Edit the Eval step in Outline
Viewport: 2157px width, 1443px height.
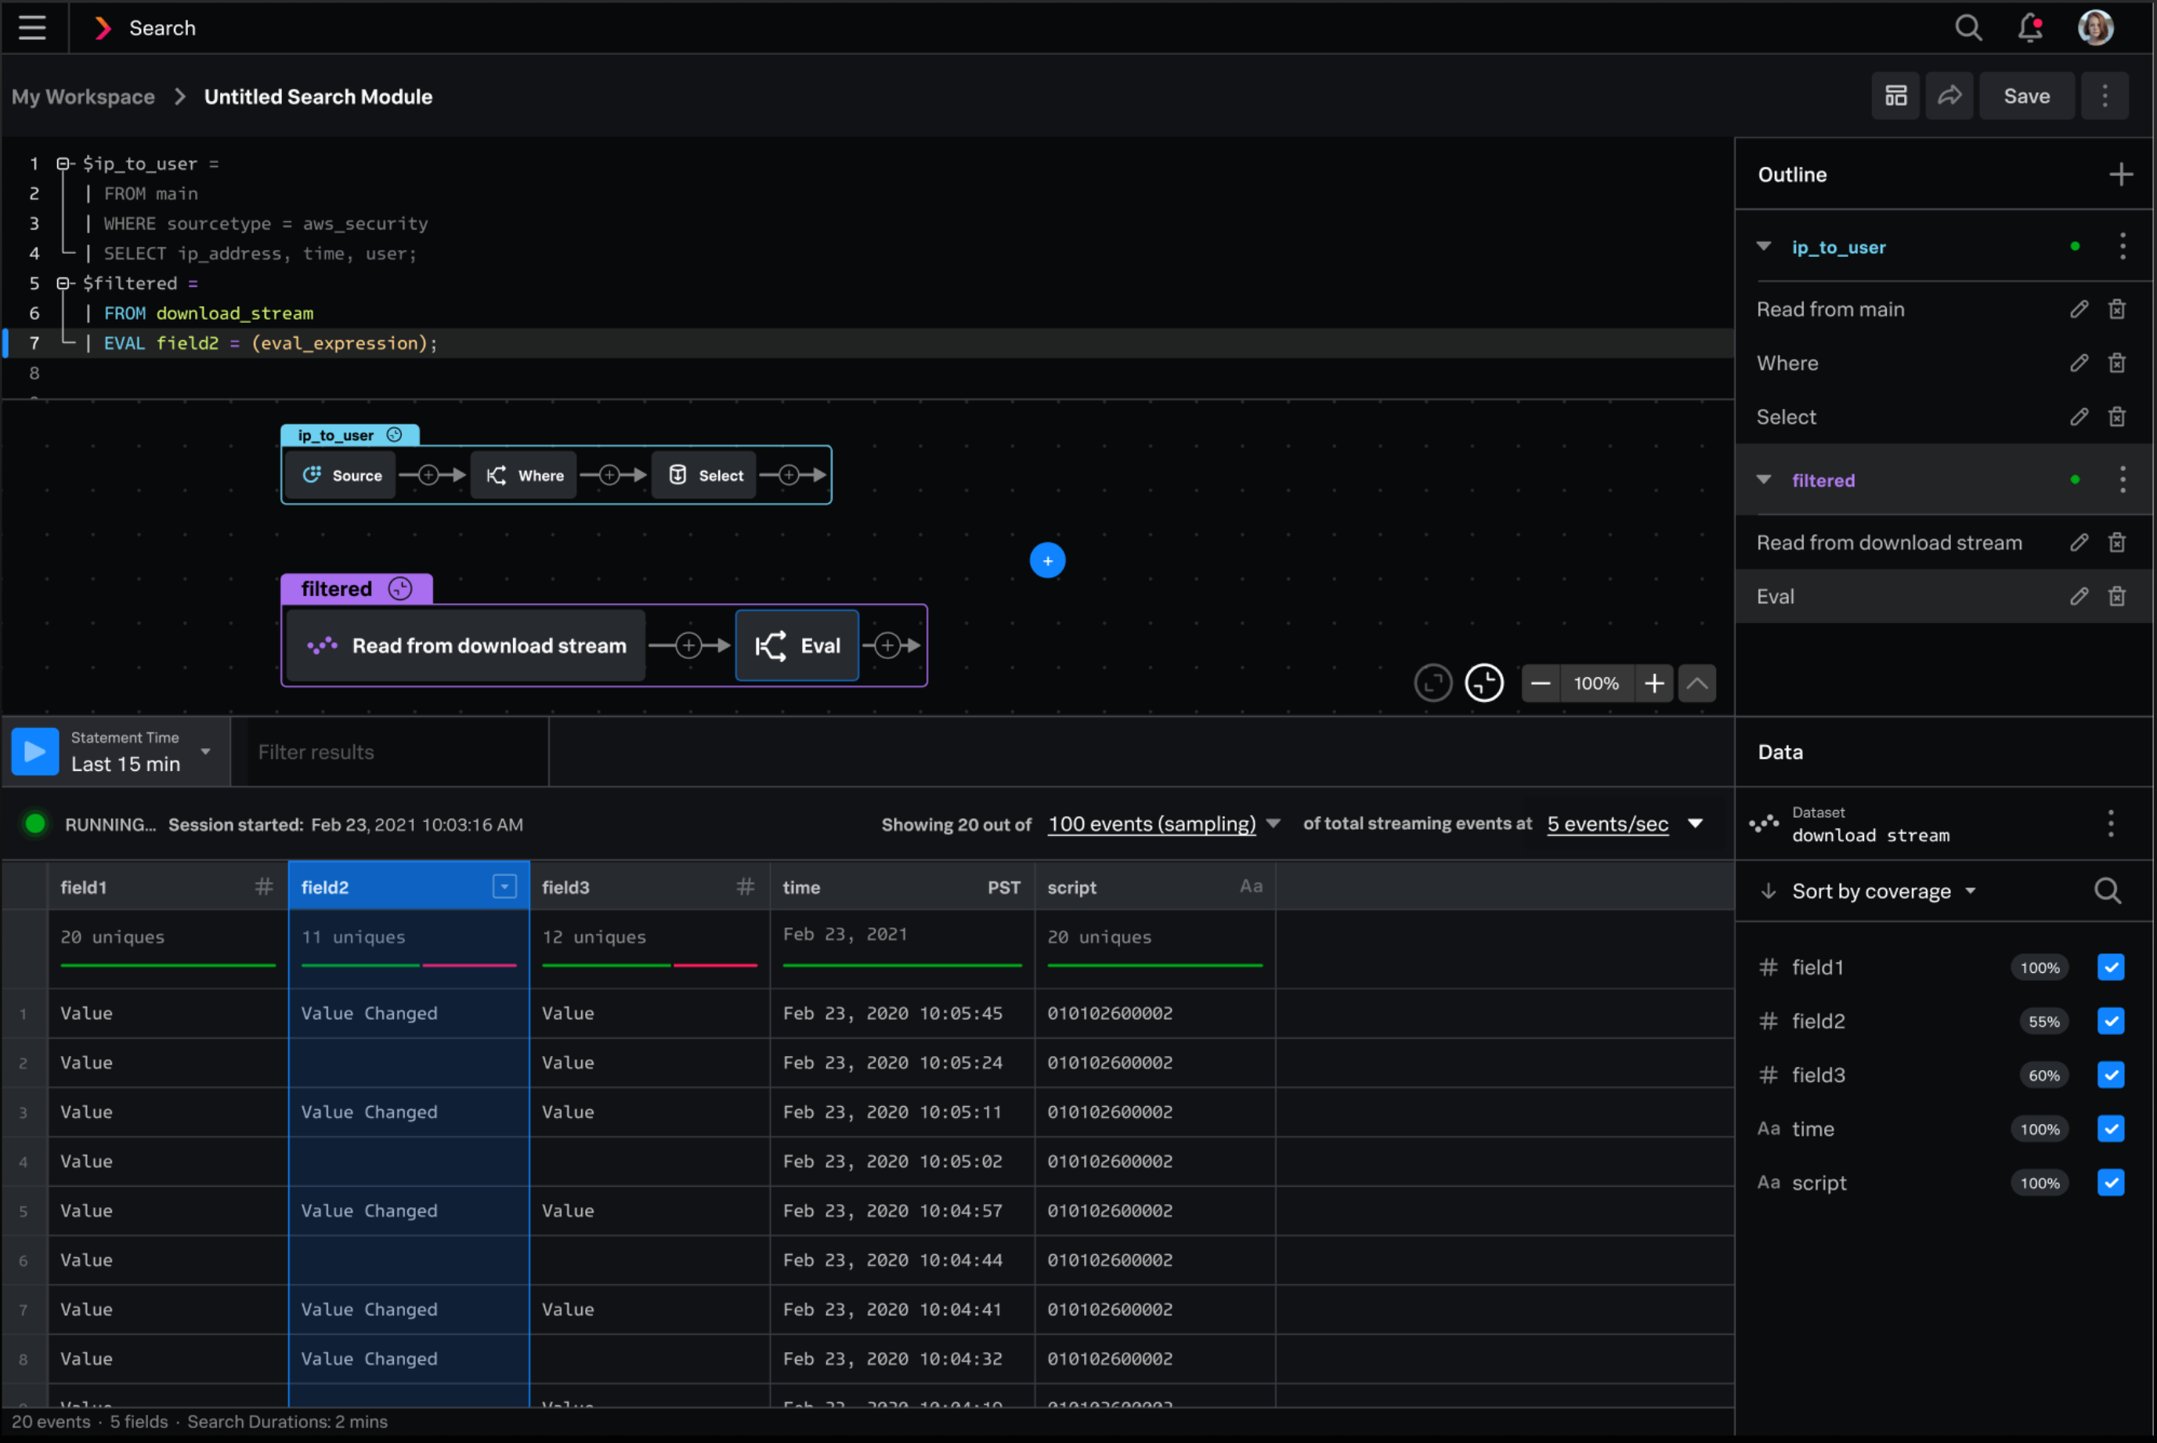tap(2079, 596)
